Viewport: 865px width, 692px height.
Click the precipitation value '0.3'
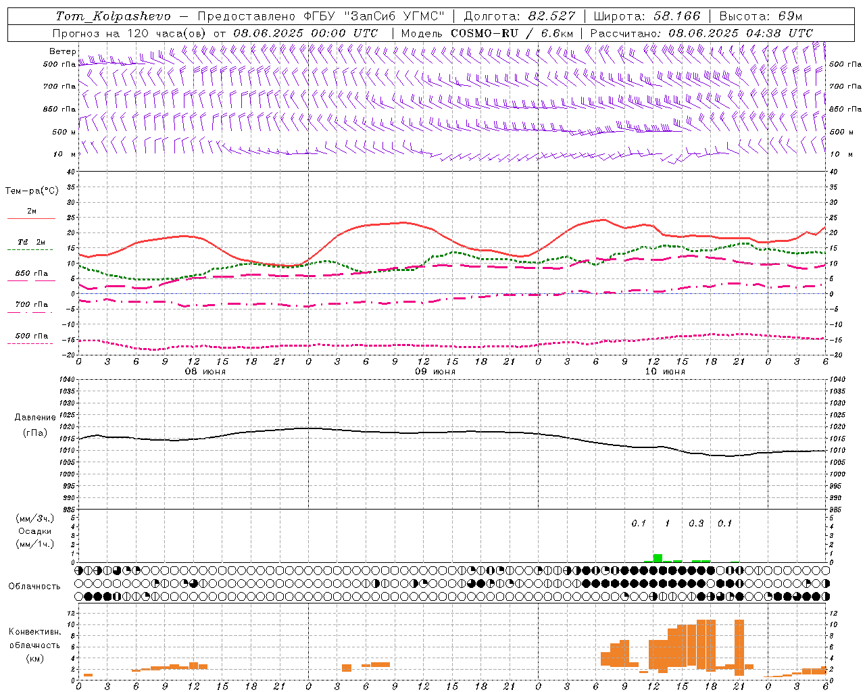coord(696,523)
